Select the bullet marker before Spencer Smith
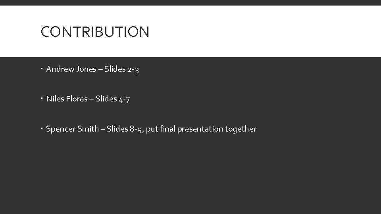This screenshot has height=214, width=381. click(42, 129)
